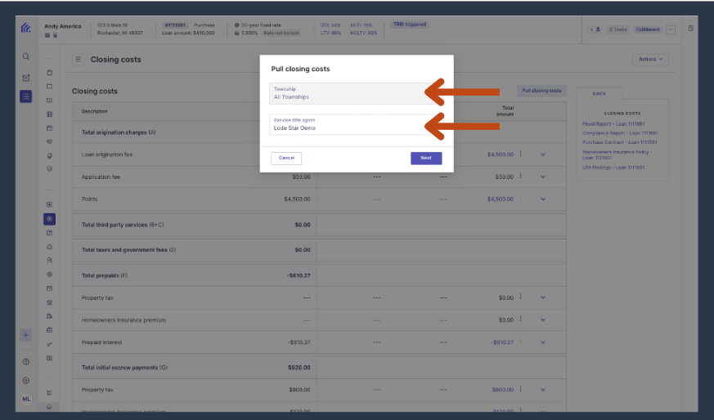
Task: Click the -$610.27 total for Prepaid interest
Action: pyautogui.click(x=502, y=342)
